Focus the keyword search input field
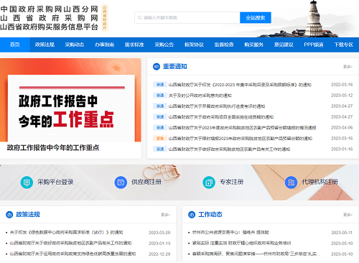Screen dimensions: 359x263 click(x=187, y=18)
